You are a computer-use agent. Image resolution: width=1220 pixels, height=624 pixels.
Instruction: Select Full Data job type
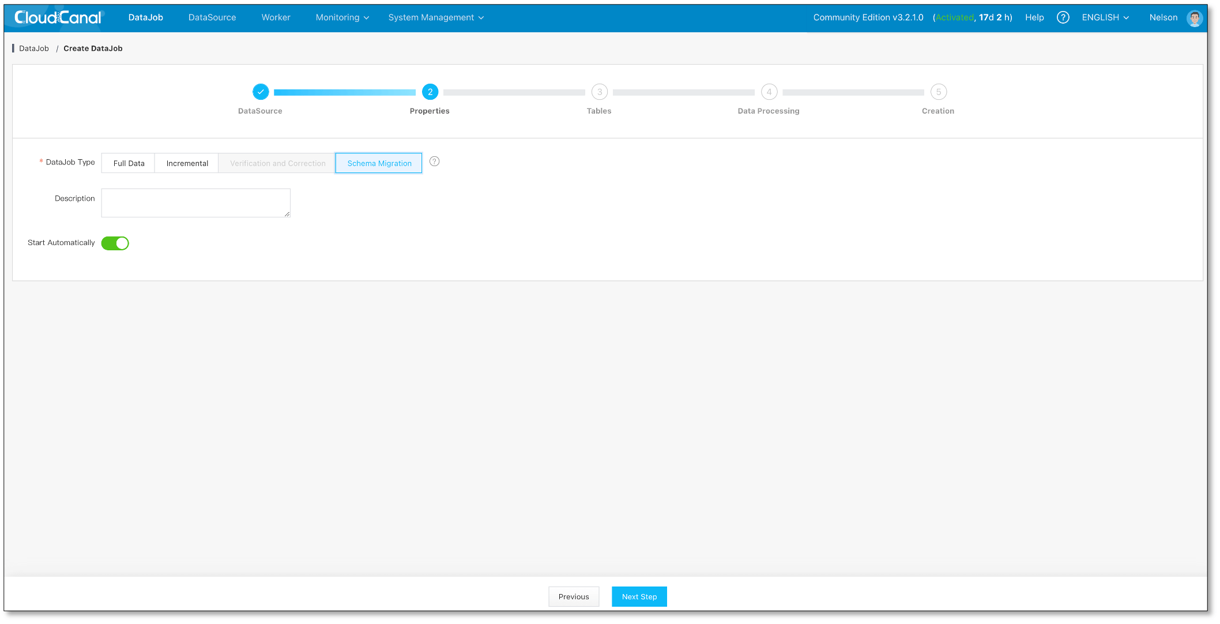129,163
